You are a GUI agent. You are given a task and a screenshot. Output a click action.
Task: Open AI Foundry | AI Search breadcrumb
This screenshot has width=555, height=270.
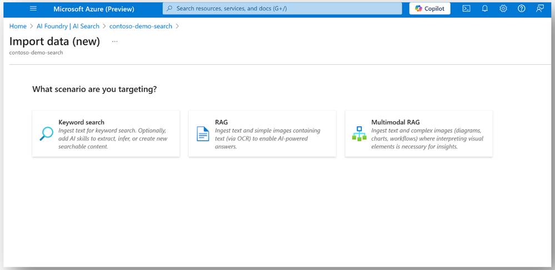click(x=68, y=26)
